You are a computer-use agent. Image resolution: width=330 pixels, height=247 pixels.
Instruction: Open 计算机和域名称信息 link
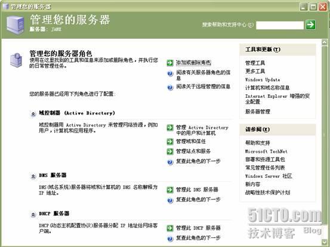pyautogui.click(x=267, y=88)
